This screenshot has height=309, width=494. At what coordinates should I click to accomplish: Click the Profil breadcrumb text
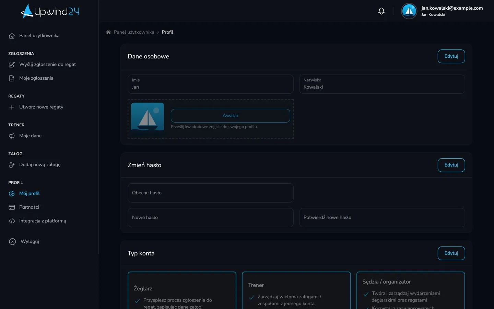pyautogui.click(x=167, y=32)
